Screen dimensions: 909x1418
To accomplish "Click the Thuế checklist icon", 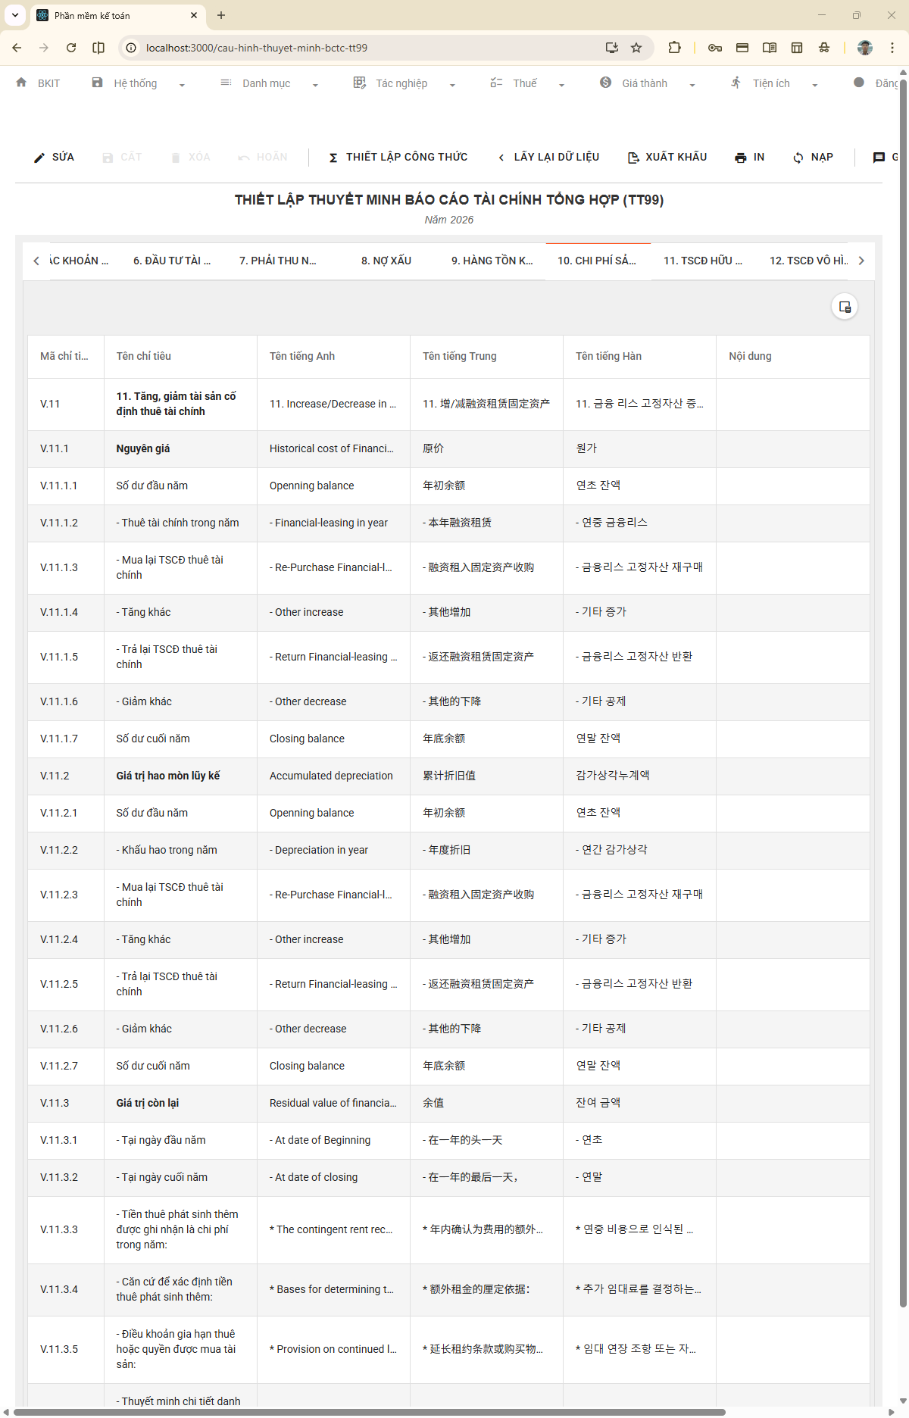I will (496, 83).
